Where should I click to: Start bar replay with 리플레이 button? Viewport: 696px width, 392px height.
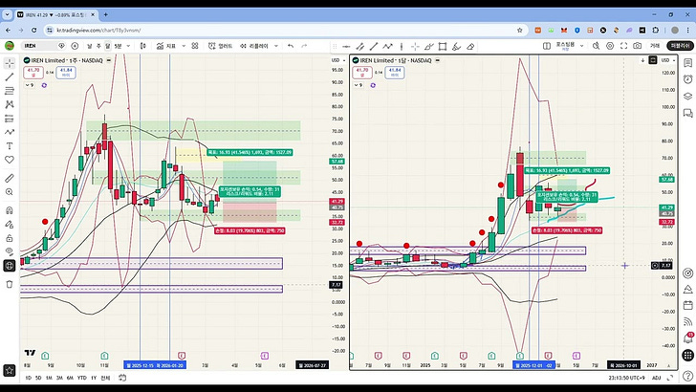pos(254,46)
